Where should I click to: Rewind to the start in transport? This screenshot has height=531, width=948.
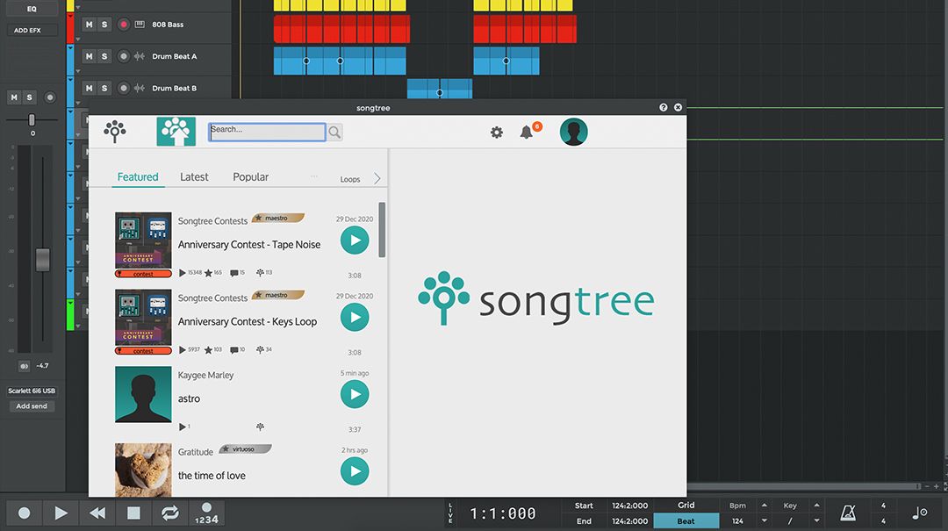[97, 513]
